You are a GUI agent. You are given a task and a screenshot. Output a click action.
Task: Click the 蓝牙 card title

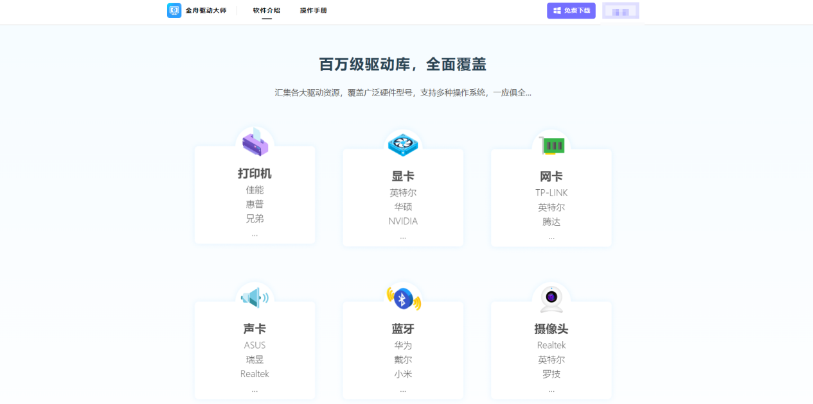tap(403, 330)
